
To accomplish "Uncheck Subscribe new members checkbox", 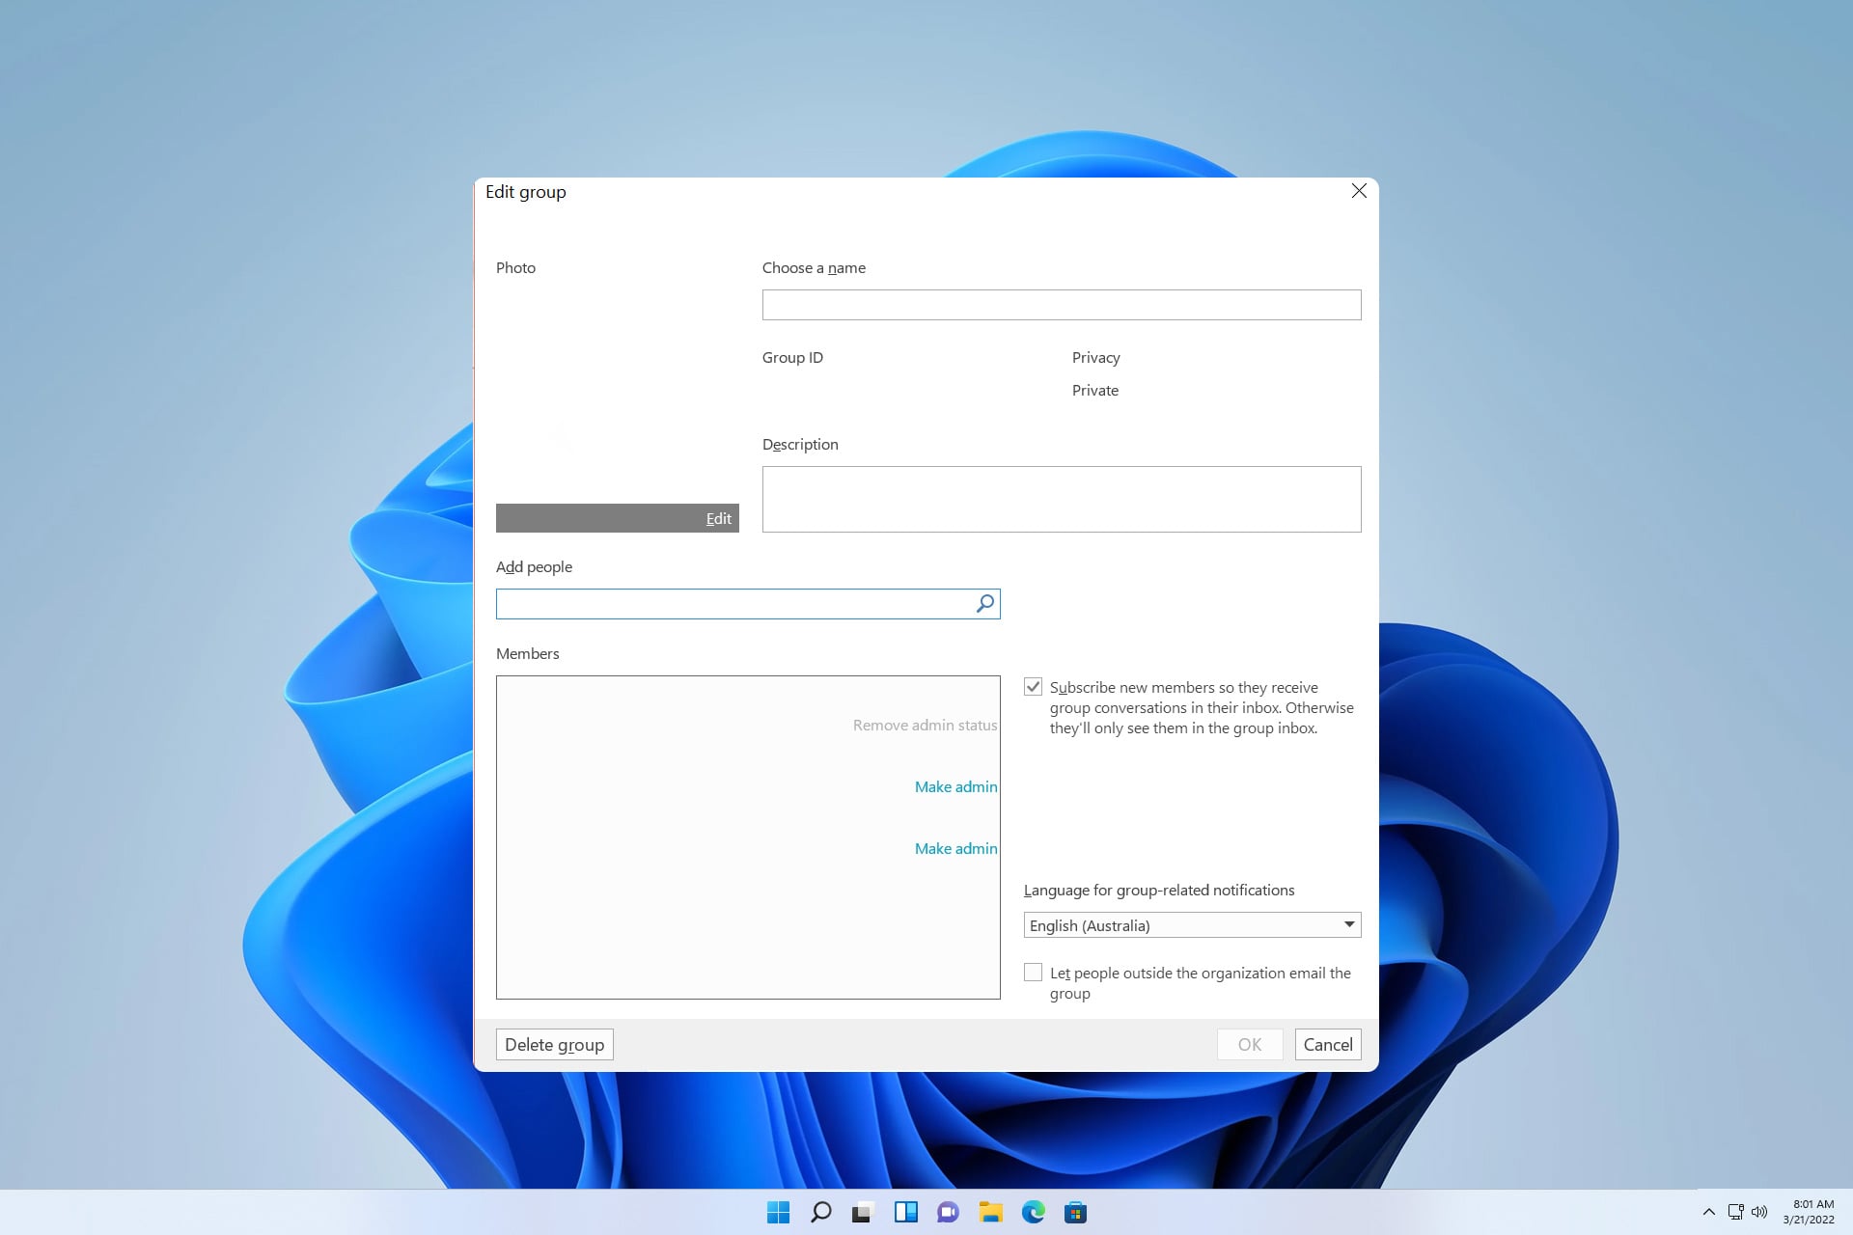I will coord(1033,687).
